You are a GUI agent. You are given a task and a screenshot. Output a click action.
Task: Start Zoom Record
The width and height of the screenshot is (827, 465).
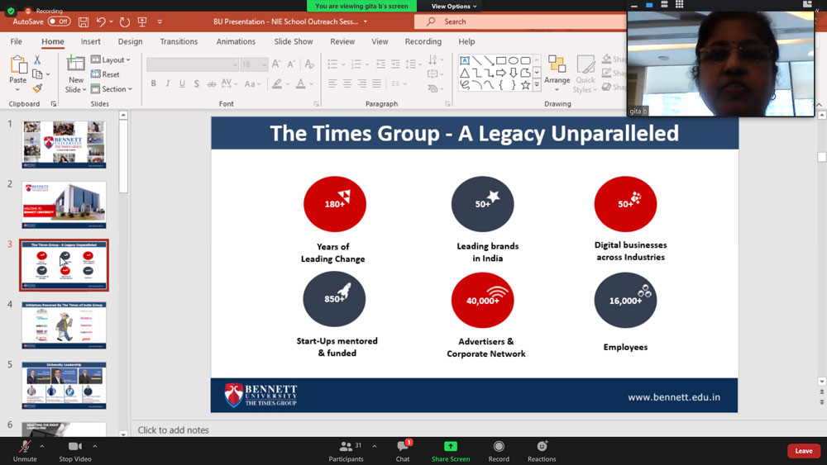tap(499, 451)
